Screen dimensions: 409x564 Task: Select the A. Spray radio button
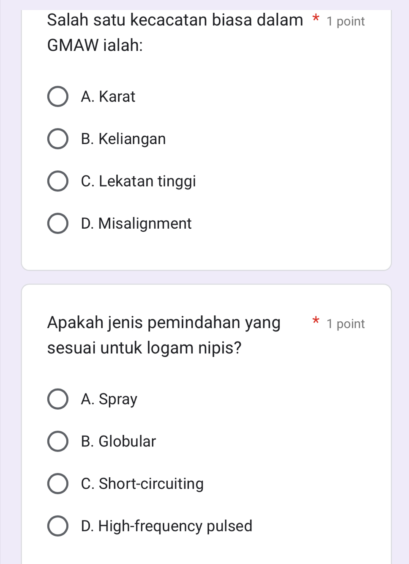57,399
